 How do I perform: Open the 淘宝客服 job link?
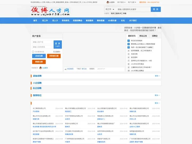coord(36,134)
